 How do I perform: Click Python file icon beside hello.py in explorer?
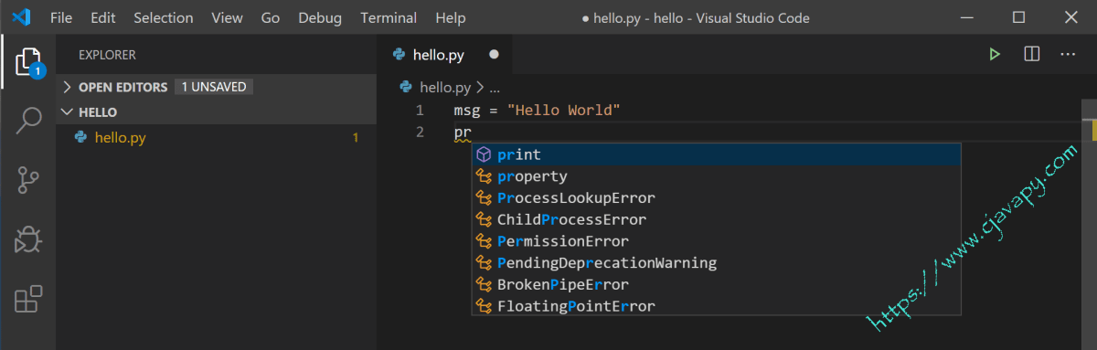point(80,138)
